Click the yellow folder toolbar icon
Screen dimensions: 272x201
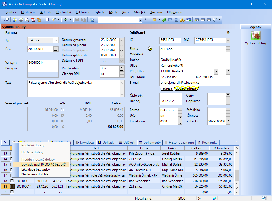tap(154, 20)
